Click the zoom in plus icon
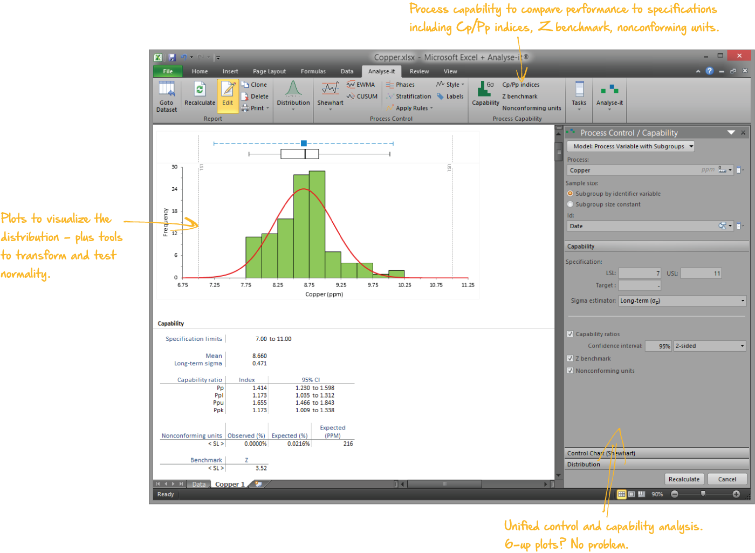755x553 pixels. coord(736,494)
